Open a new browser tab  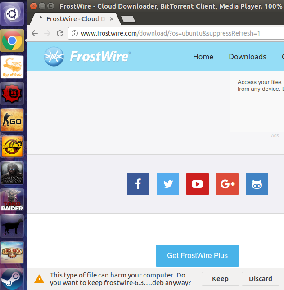pyautogui.click(x=128, y=19)
